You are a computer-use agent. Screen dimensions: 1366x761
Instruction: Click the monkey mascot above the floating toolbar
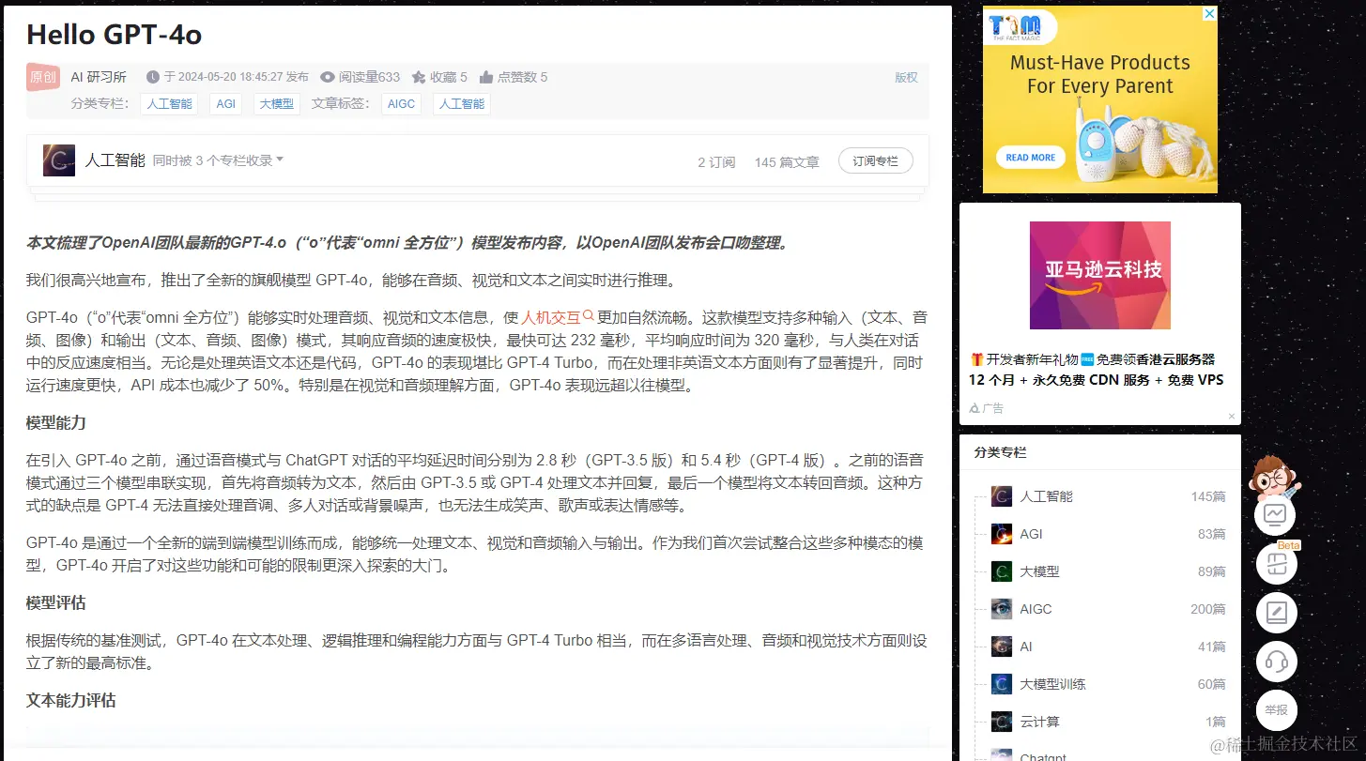[1276, 477]
